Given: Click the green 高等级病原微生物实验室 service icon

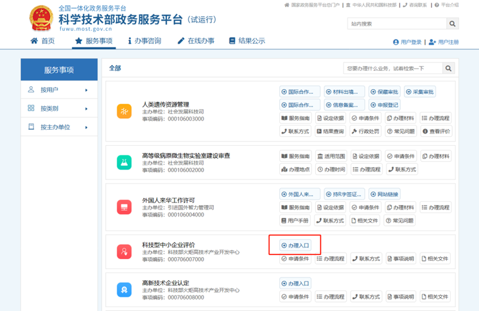Looking at the screenshot, I should click(x=124, y=163).
